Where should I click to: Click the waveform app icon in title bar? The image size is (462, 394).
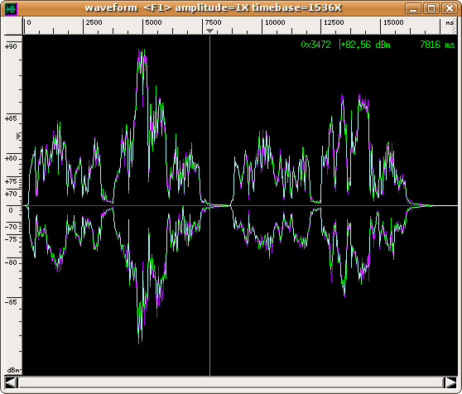[12, 8]
